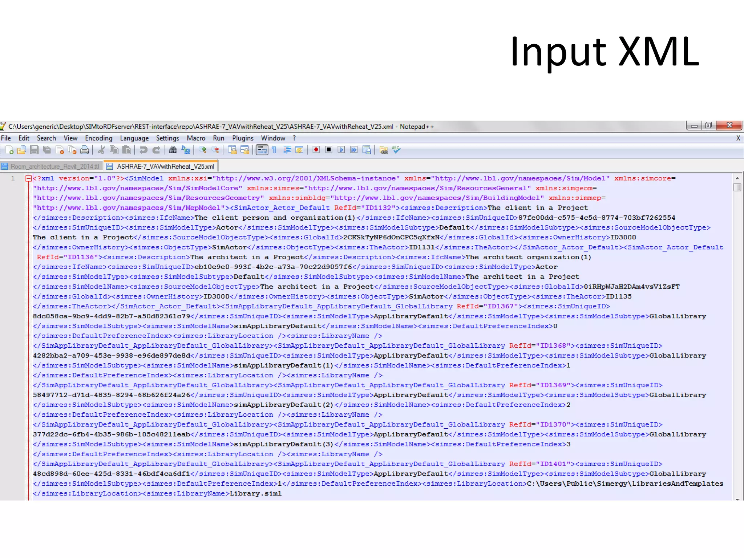
Task: Open the Run menu
Action: [x=218, y=138]
